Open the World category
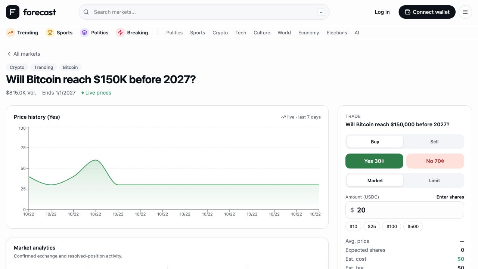 (x=284, y=33)
